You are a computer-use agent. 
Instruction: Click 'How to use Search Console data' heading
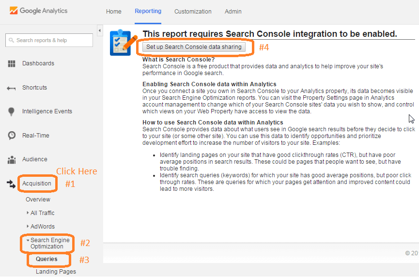click(213, 123)
